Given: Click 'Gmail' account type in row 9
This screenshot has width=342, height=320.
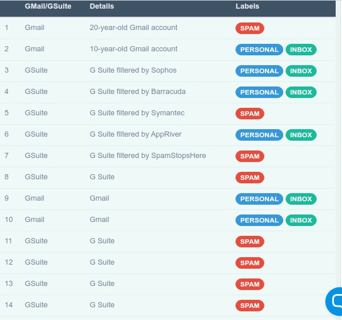Looking at the screenshot, I should (35, 198).
